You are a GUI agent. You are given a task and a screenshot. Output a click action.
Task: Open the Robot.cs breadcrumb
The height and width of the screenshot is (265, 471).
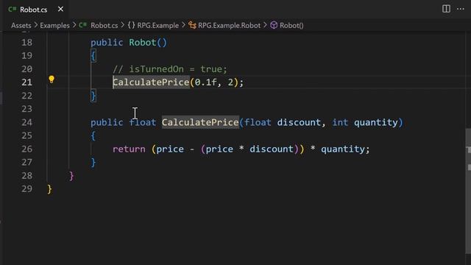pos(105,26)
